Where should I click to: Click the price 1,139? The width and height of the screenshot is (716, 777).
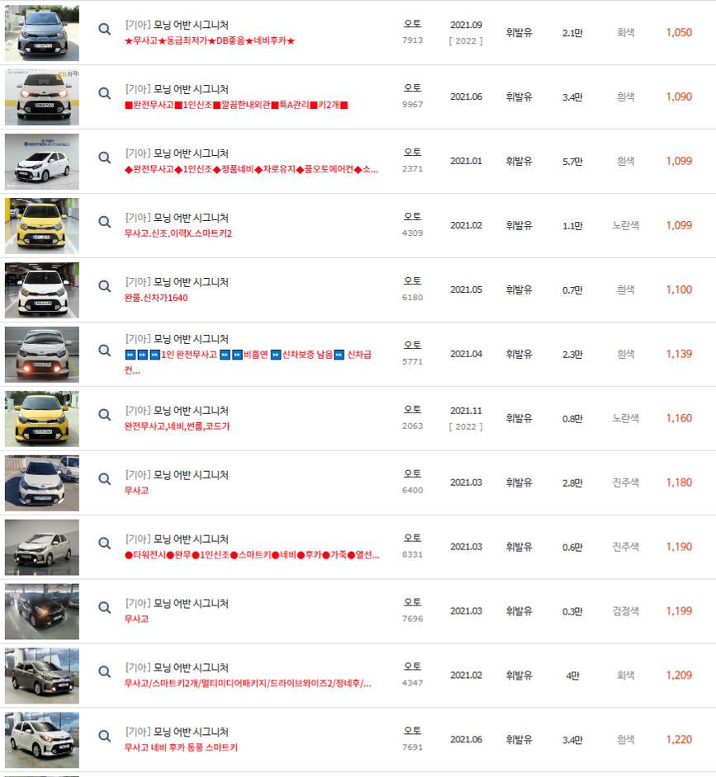(x=679, y=355)
